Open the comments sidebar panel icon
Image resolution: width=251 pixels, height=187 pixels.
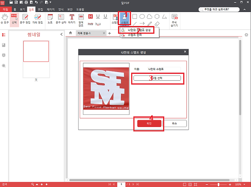coord(4,55)
